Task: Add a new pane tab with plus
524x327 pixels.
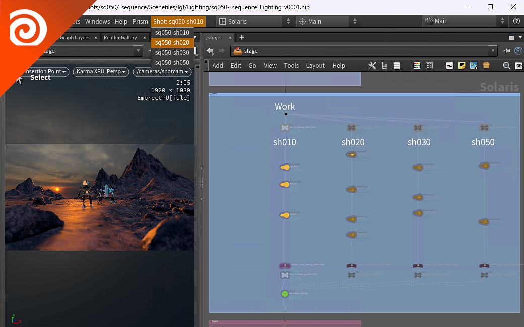Action: (x=242, y=38)
